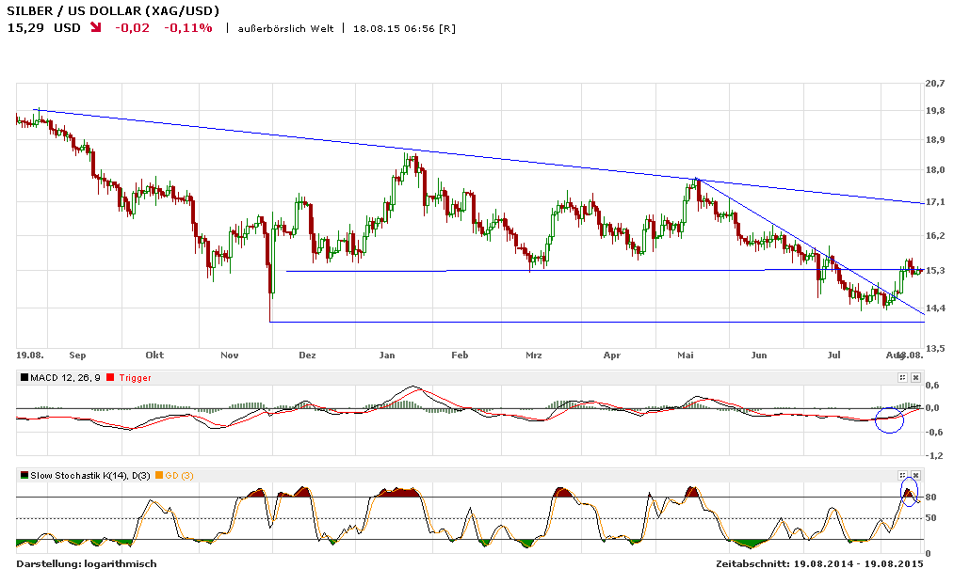Click the orange GD (3) legend square

point(159,475)
